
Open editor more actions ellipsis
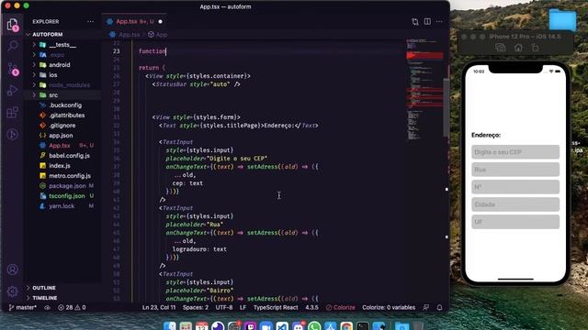(439, 22)
